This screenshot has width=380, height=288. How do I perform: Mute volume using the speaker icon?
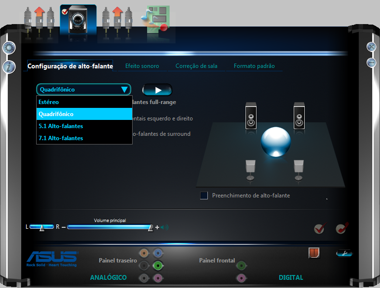pos(165,227)
